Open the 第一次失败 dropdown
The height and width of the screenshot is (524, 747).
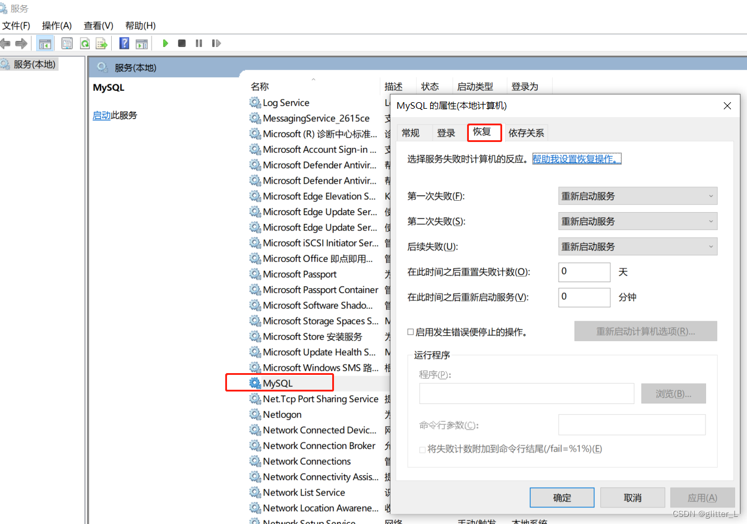638,196
